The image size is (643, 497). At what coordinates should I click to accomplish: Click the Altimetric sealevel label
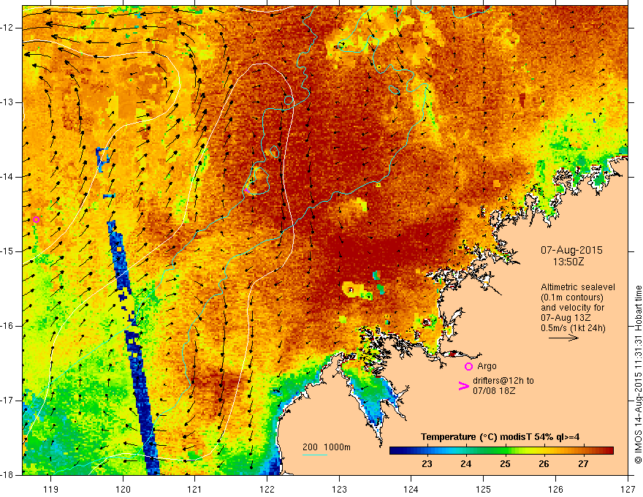tap(578, 287)
